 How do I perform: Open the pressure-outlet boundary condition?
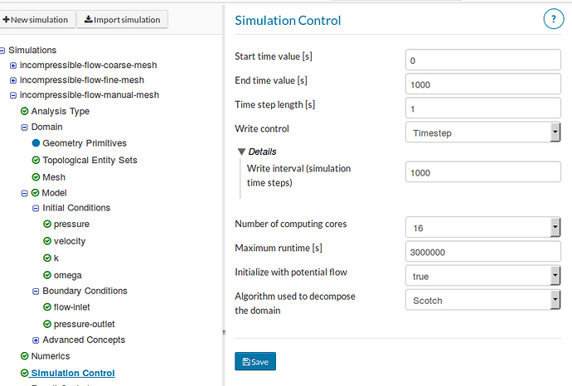[85, 325]
